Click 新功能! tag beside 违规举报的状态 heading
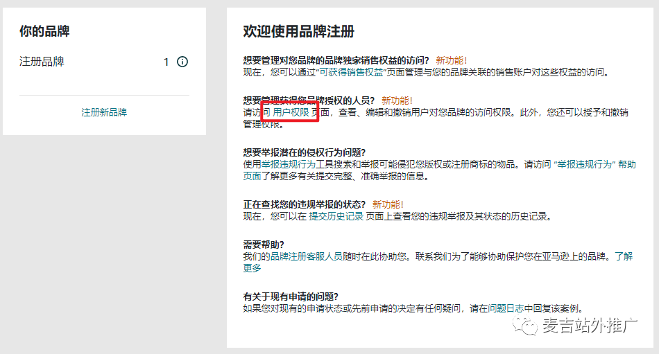The width and height of the screenshot is (659, 354). (388, 204)
